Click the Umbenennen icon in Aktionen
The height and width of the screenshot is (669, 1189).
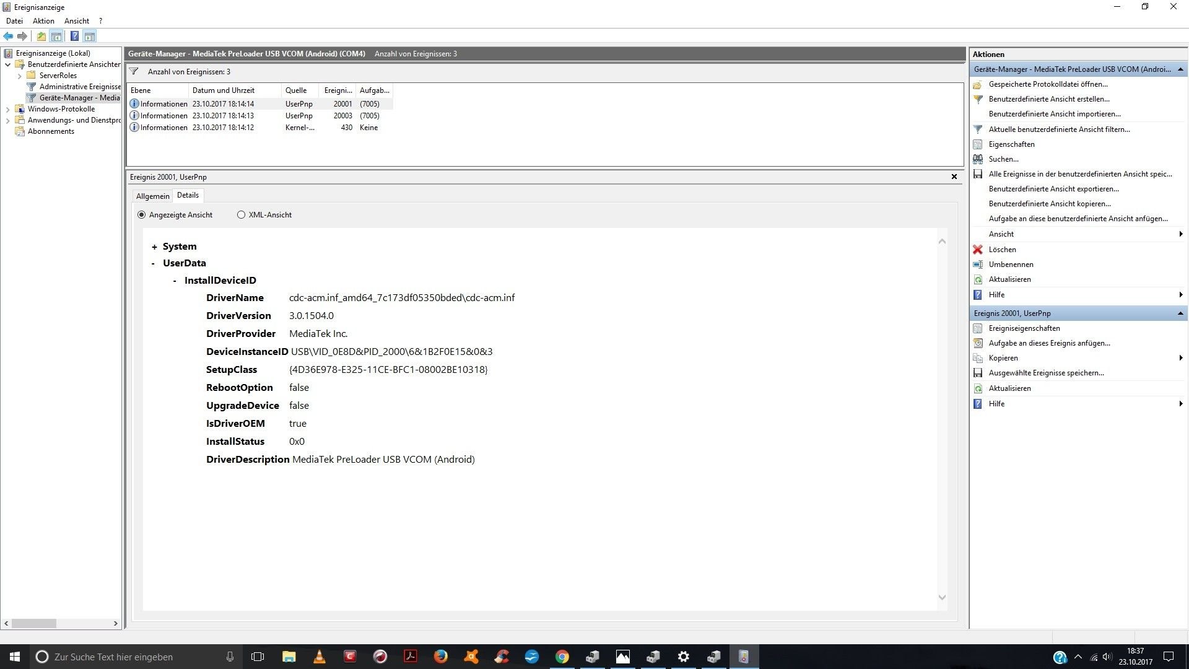tap(978, 264)
